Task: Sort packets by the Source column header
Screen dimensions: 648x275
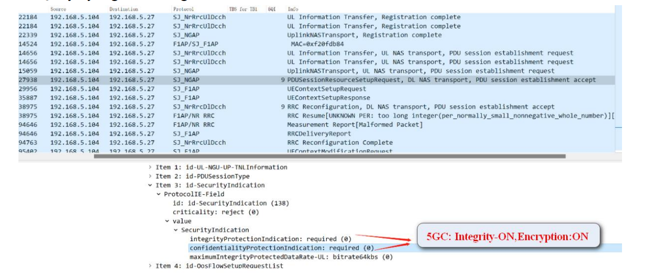Action: (59, 9)
